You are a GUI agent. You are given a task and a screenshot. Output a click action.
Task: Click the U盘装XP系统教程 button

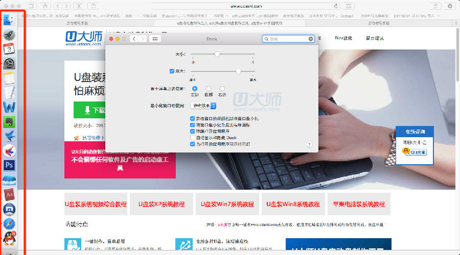click(x=161, y=204)
